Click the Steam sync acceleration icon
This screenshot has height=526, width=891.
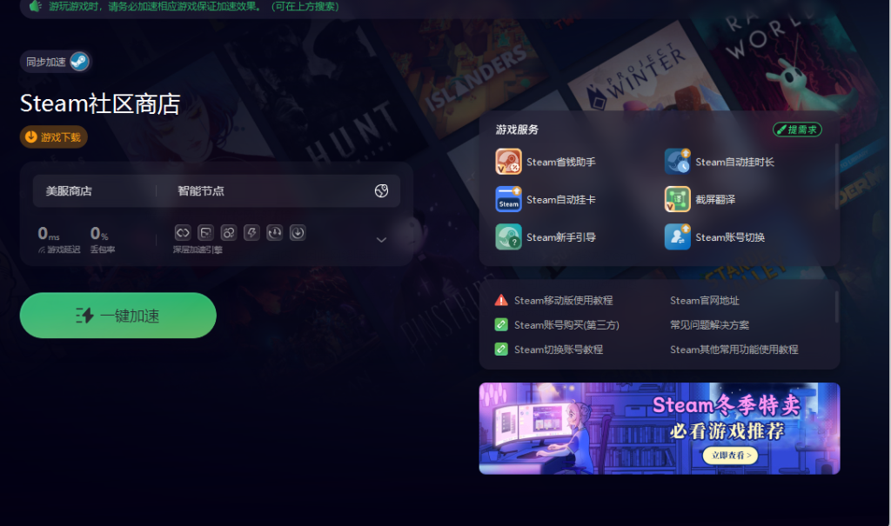pyautogui.click(x=79, y=62)
